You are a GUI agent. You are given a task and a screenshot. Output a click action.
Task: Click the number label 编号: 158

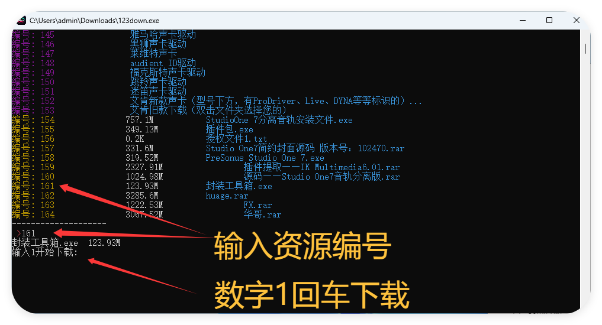click(33, 158)
